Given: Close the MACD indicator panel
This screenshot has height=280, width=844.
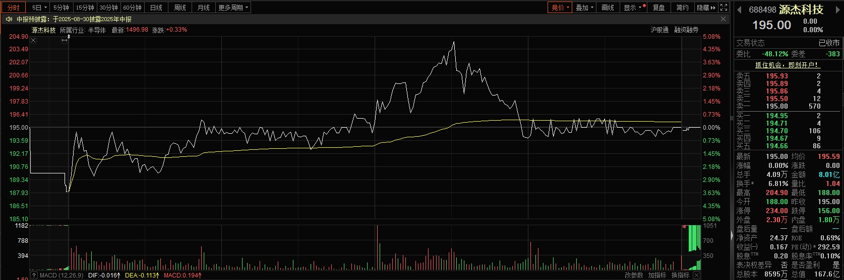Looking at the screenshot, I should pyautogui.click(x=696, y=275).
